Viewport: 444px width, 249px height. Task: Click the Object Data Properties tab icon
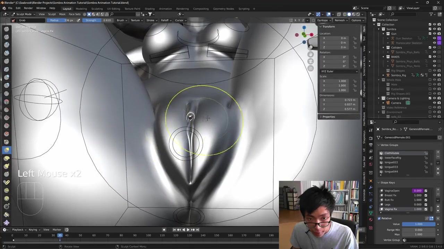[371, 213]
